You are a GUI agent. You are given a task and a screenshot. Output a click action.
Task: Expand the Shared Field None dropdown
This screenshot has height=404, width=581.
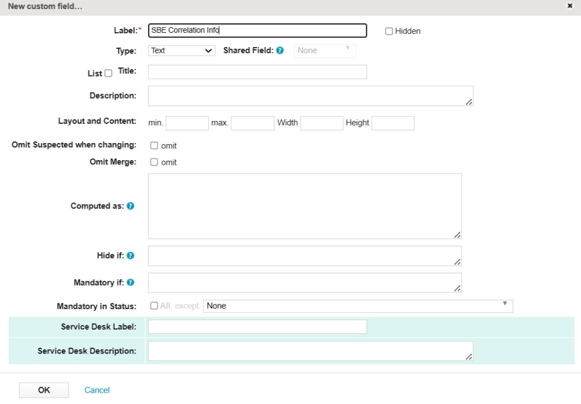(325, 51)
